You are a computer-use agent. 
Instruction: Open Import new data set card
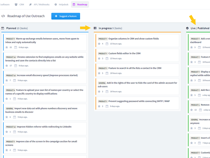pos(45,112)
